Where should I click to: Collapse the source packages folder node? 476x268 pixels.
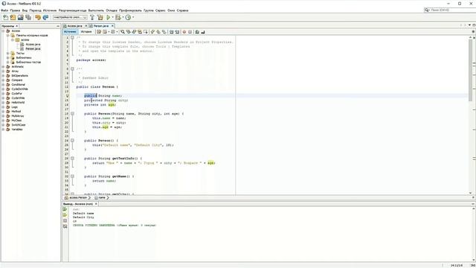coord(8,35)
